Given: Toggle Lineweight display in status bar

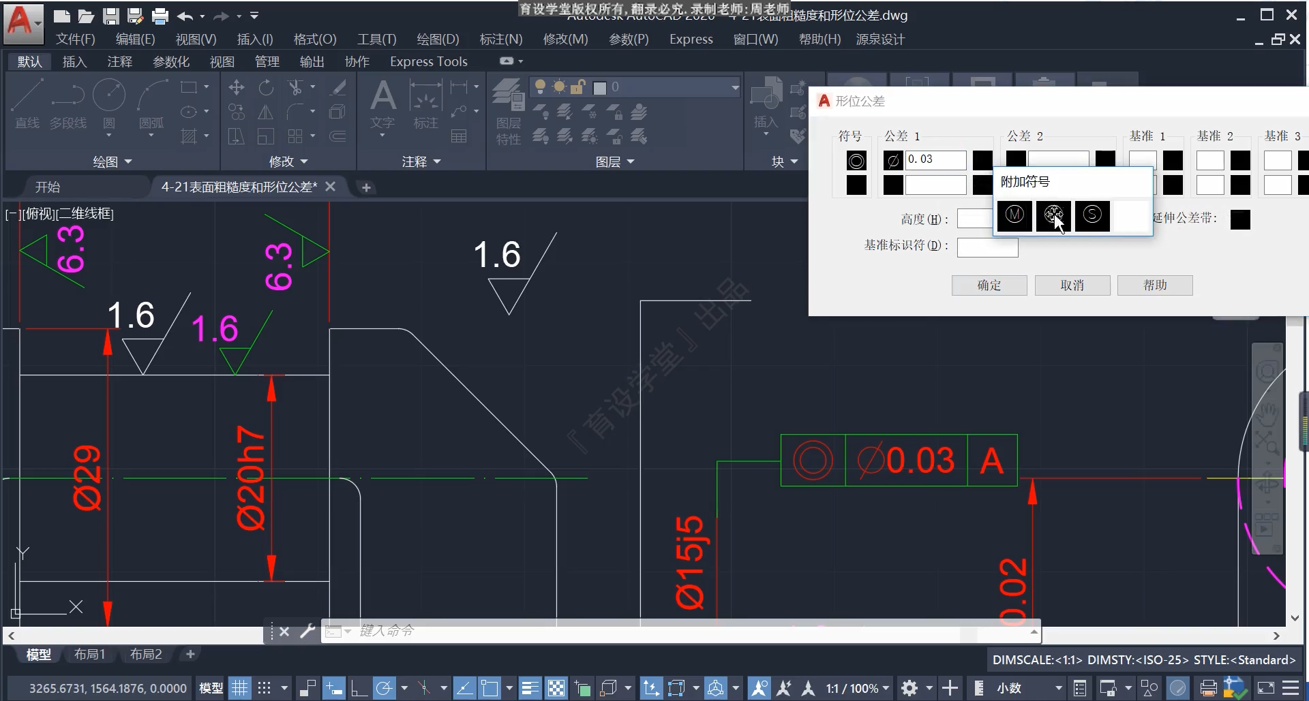Looking at the screenshot, I should coord(530,688).
